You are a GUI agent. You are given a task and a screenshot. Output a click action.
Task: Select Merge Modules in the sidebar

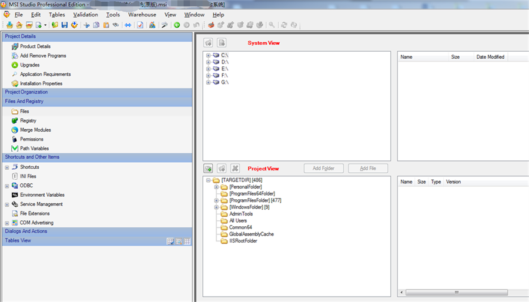click(35, 130)
